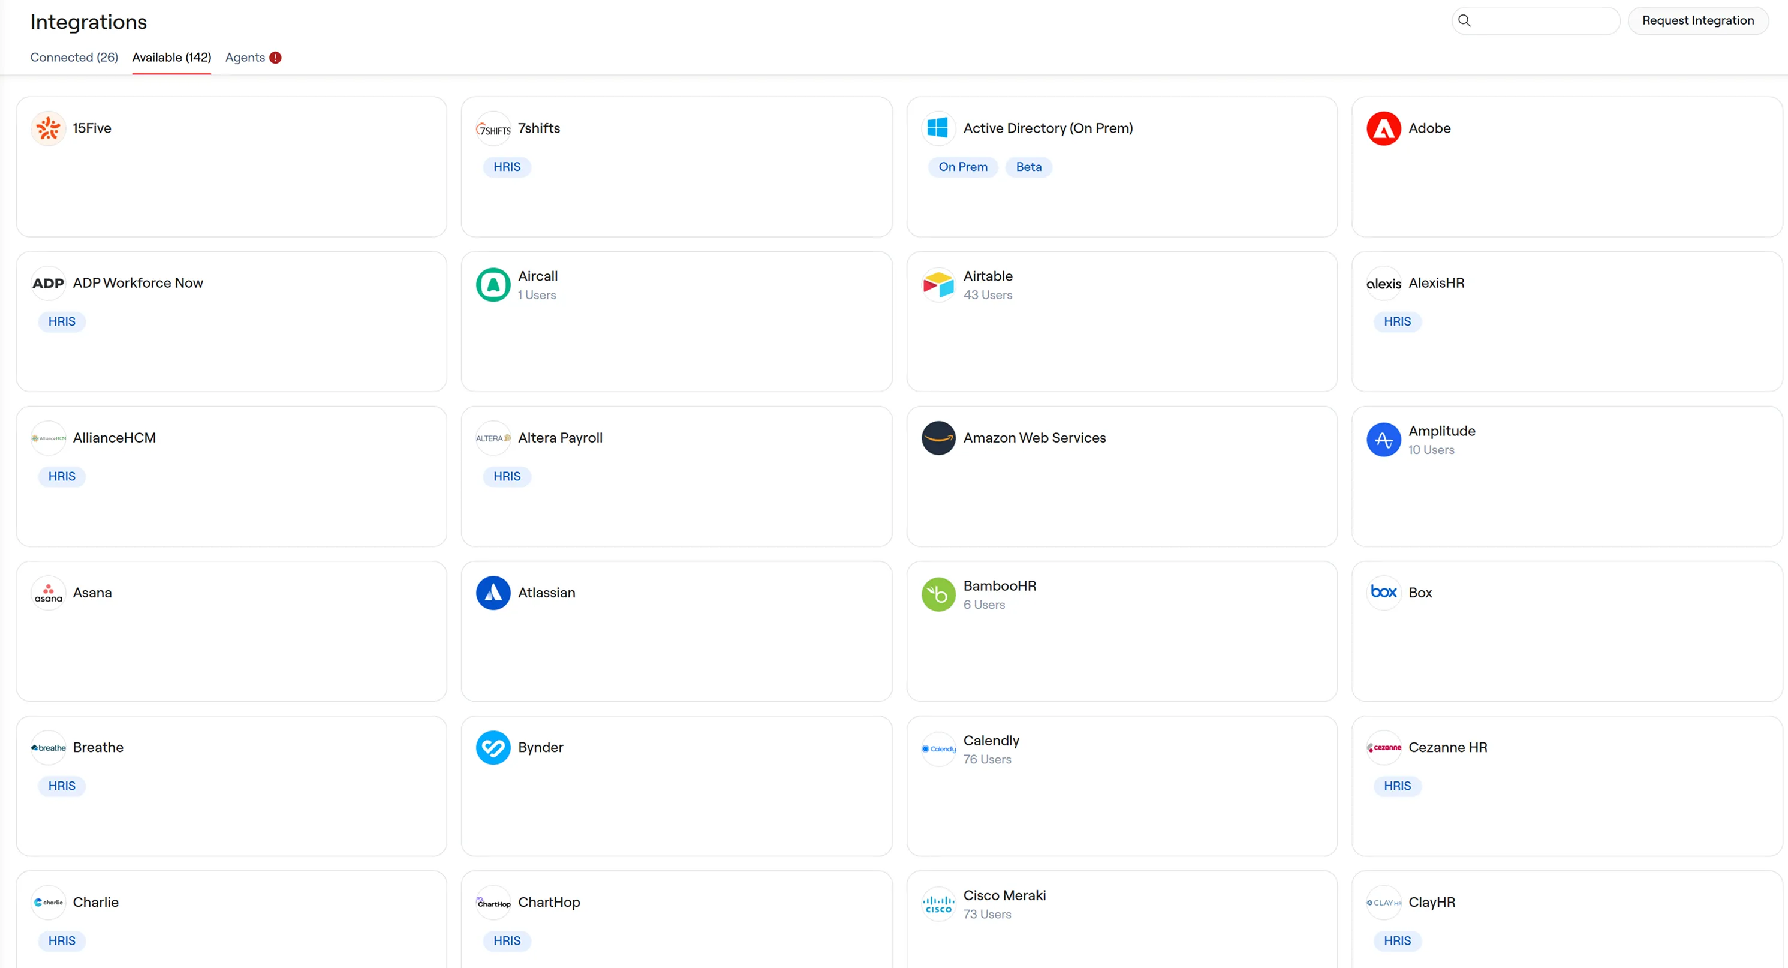Click the ChartHop logo icon
The image size is (1788, 968).
tap(493, 903)
